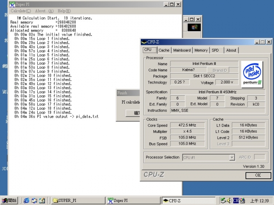
Task: Click the L1 Data value 16 KBytes
Action: pos(248,125)
